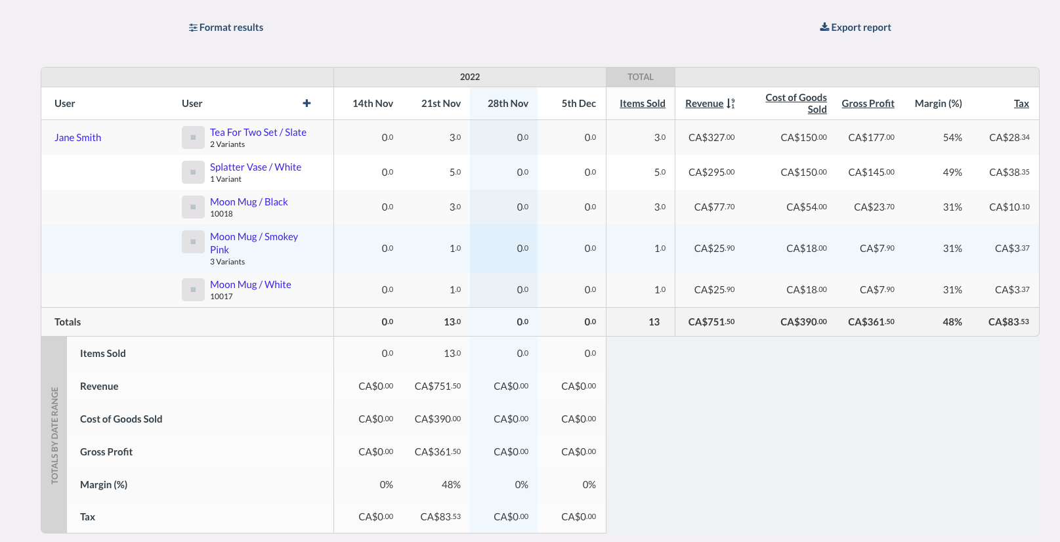The height and width of the screenshot is (542, 1060).
Task: Open the Jane Smith user link
Action: pyautogui.click(x=77, y=138)
